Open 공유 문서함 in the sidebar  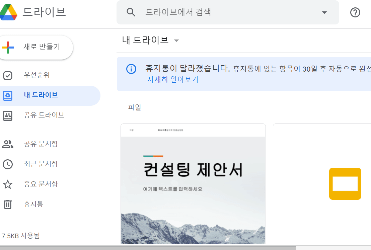point(50,144)
